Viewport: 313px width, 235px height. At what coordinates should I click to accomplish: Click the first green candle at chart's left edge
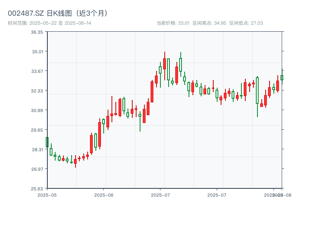click(x=47, y=142)
